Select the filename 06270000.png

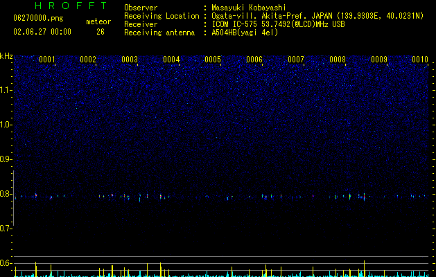[x=38, y=19]
